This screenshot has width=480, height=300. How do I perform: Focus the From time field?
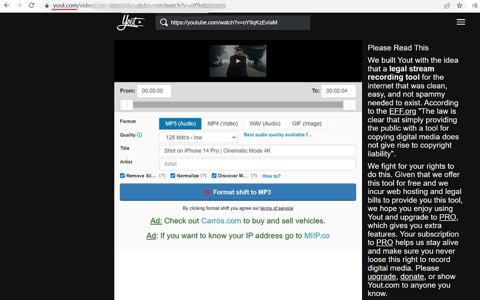[154, 91]
